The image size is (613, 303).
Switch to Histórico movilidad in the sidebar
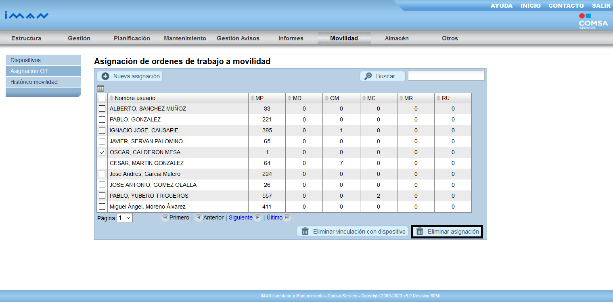click(x=34, y=82)
